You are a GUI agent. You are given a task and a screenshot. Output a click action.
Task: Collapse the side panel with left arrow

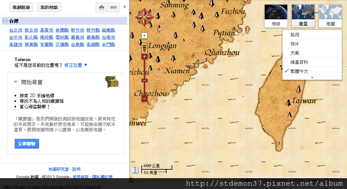pyautogui.click(x=124, y=7)
